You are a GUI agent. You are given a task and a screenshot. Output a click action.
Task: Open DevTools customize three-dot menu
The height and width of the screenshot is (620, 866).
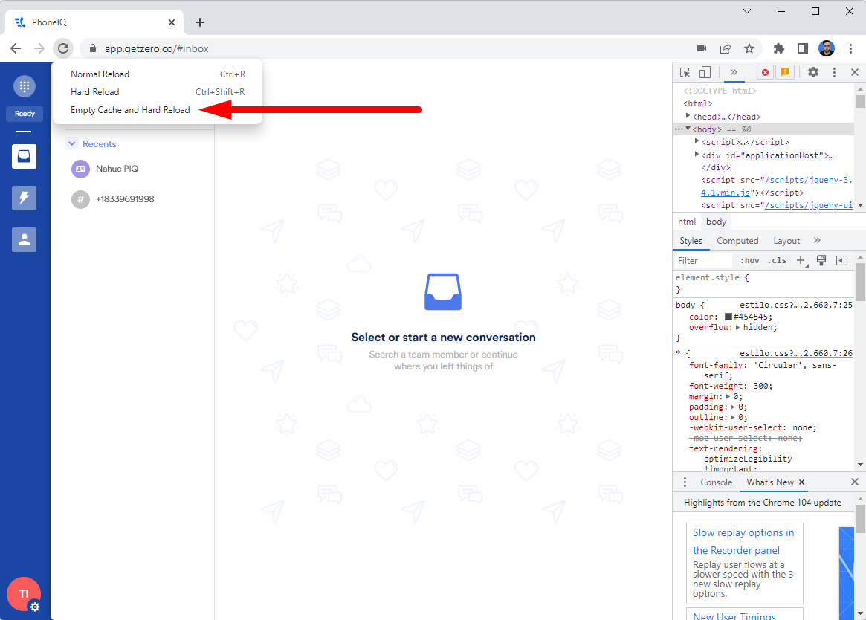click(834, 72)
